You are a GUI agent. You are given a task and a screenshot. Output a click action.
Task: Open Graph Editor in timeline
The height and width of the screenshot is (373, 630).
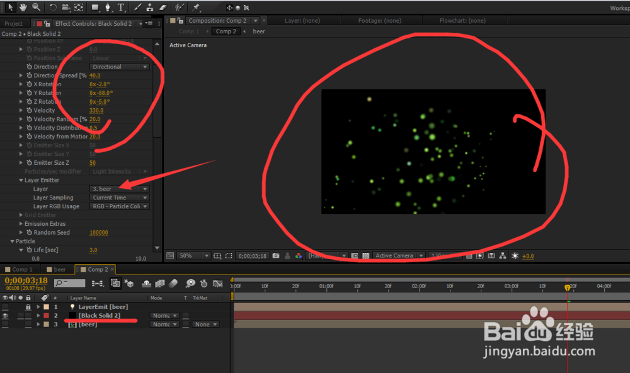point(218,284)
